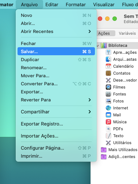The width and height of the screenshot is (138, 184).
Task: Click the yellow minimize window button
Action: pyautogui.click(x=107, y=19)
